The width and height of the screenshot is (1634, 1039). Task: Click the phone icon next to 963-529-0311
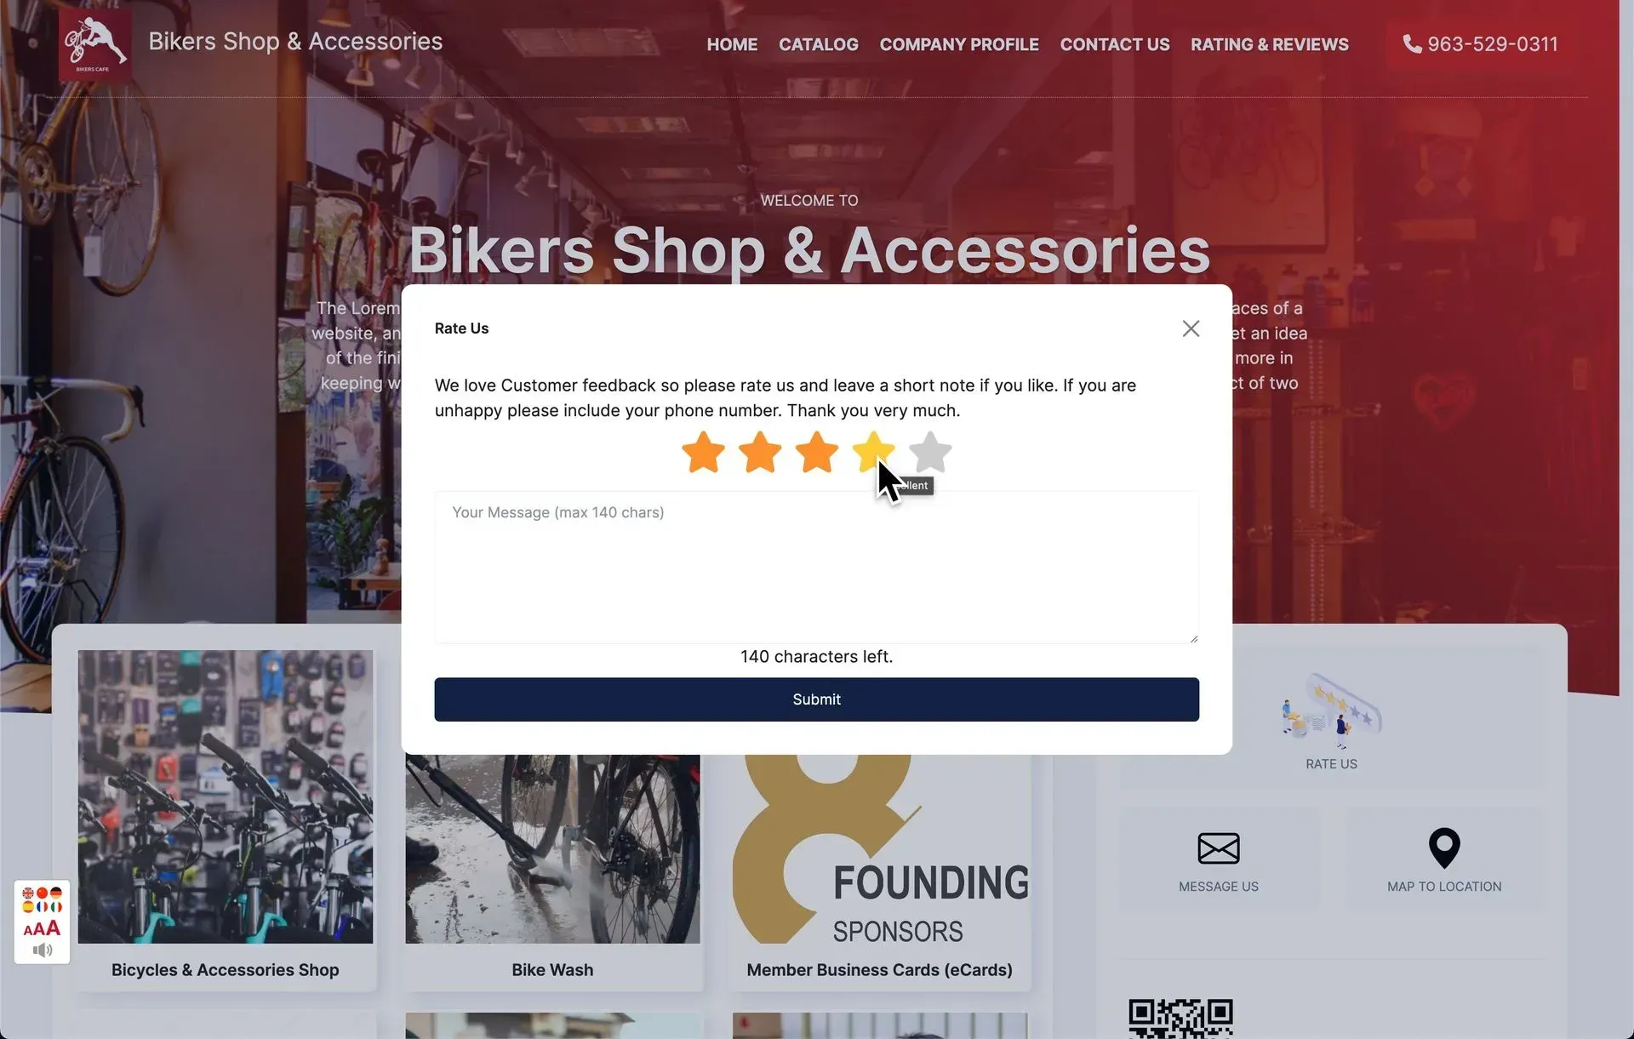[x=1411, y=44]
